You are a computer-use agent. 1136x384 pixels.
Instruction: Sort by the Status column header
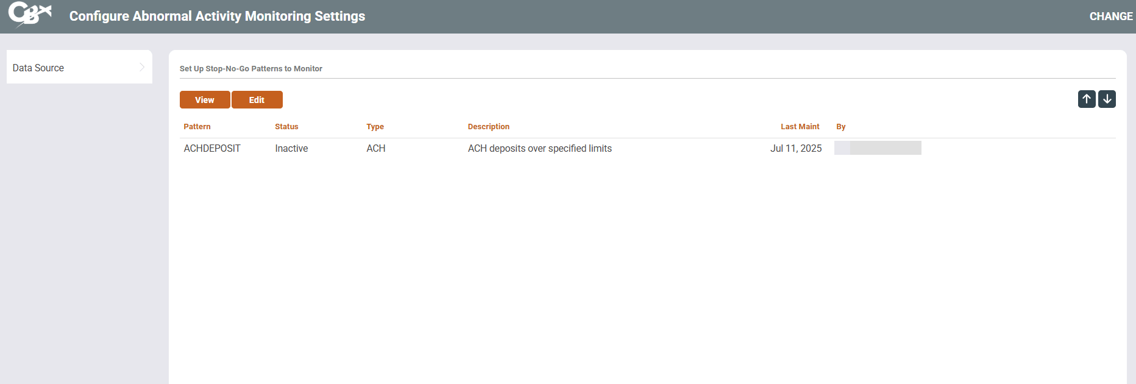286,127
